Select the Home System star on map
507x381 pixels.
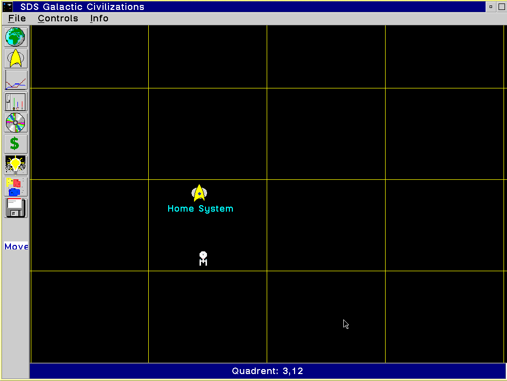pos(199,193)
